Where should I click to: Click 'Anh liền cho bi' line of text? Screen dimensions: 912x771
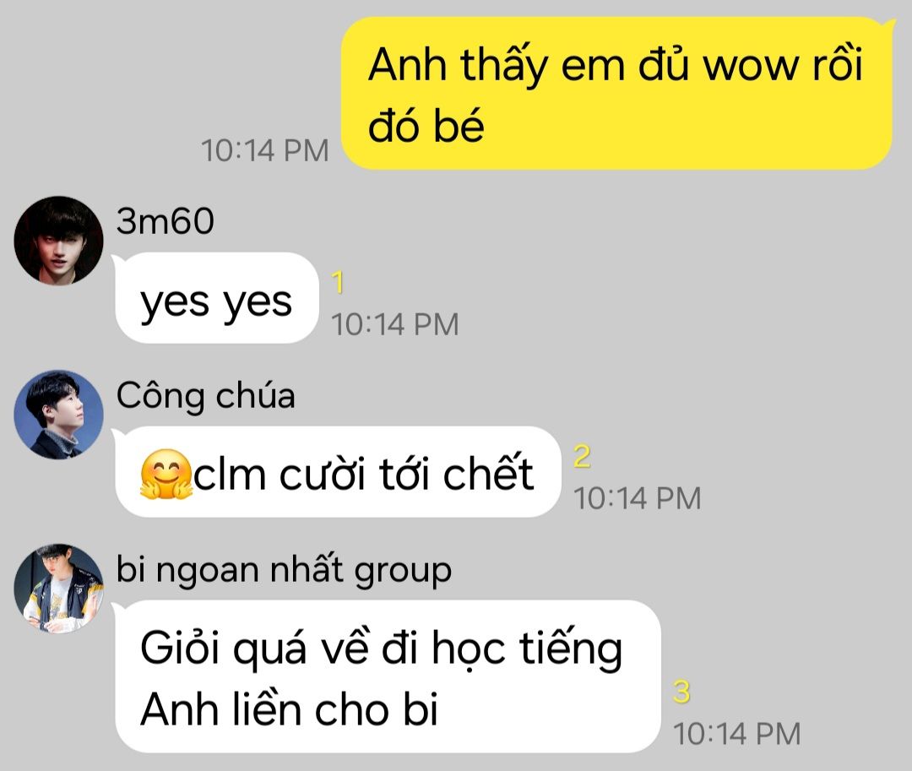point(289,709)
